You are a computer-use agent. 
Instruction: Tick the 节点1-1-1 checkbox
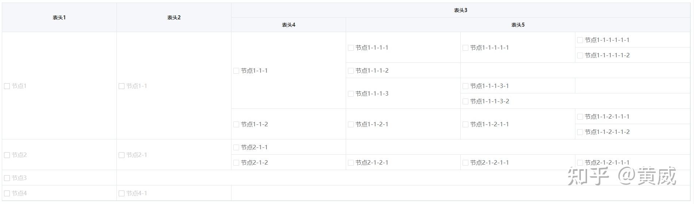coord(236,71)
